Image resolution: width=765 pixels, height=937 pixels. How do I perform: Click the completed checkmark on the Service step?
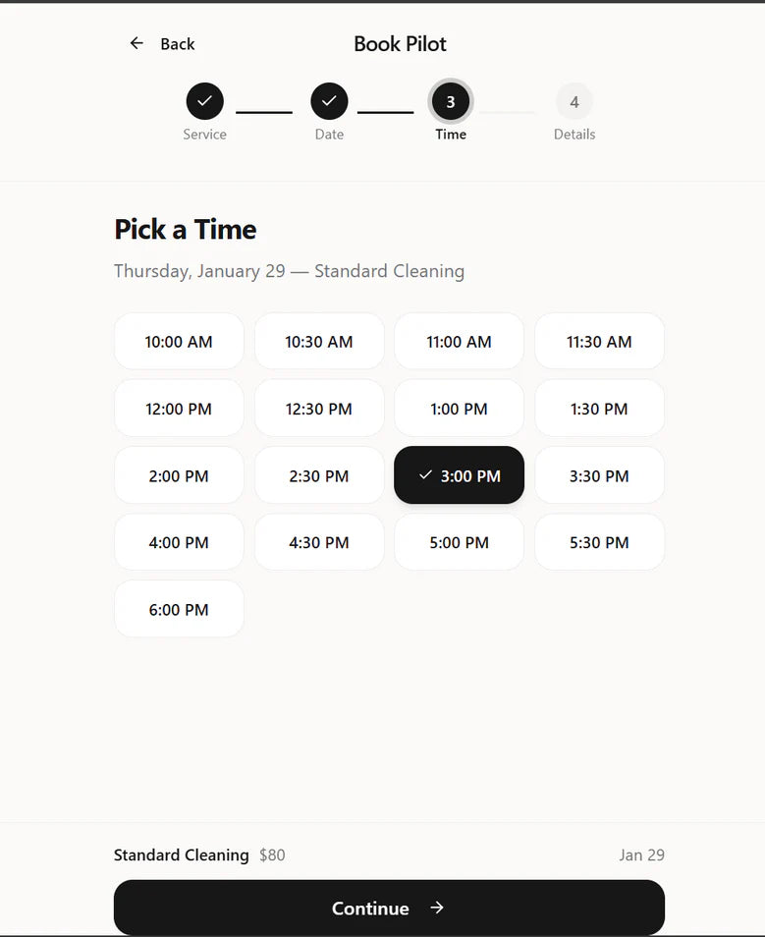click(x=204, y=100)
